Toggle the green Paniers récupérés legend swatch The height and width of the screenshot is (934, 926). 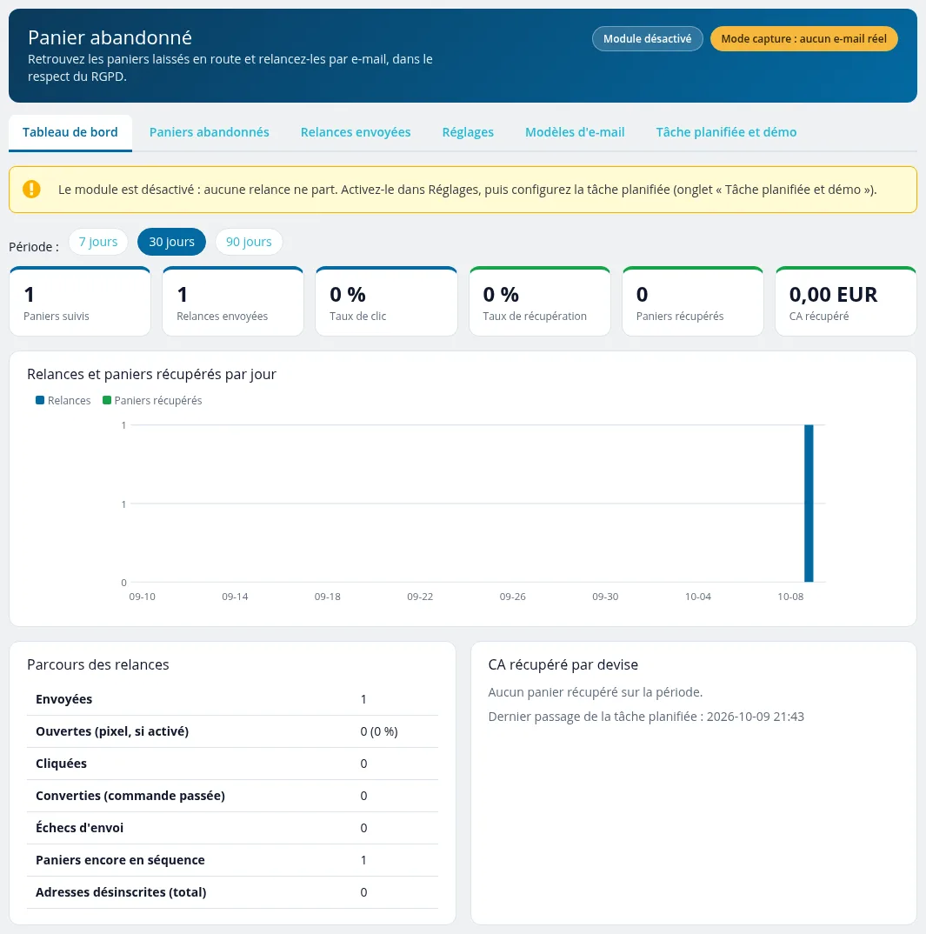click(107, 400)
